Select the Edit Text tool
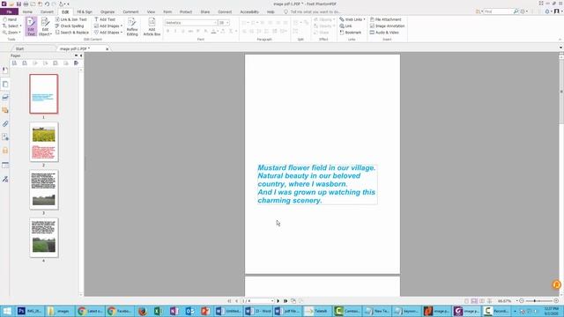 [32, 26]
